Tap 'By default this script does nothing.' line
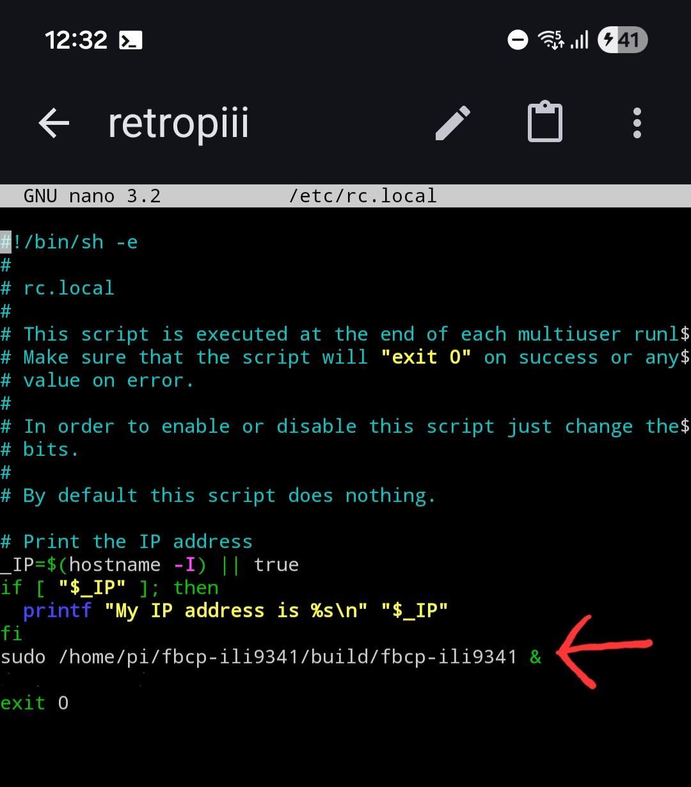This screenshot has height=787, width=691. 218,496
